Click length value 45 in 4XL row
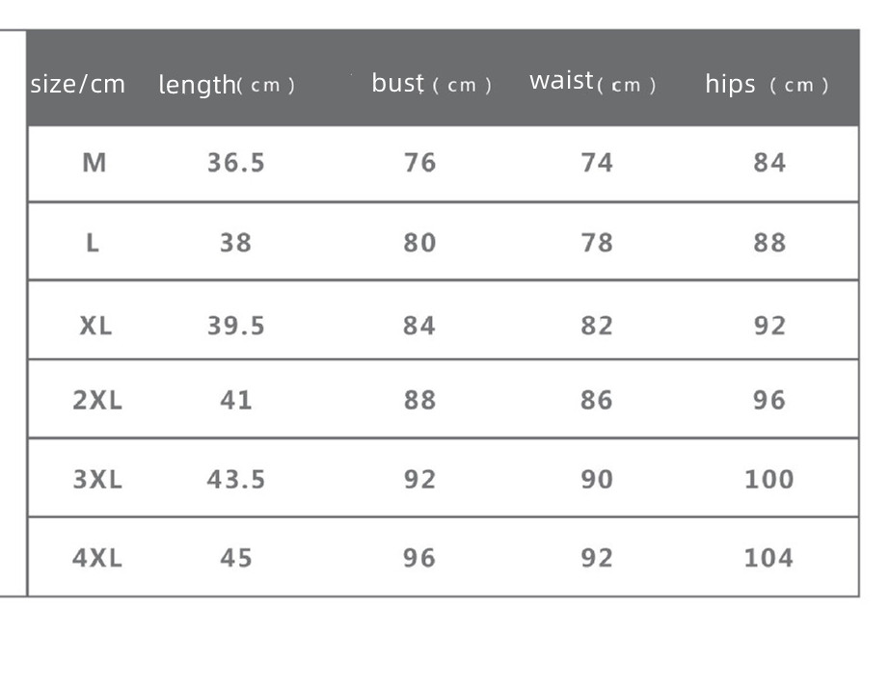Viewport: 889px width, 688px height. pos(235,558)
